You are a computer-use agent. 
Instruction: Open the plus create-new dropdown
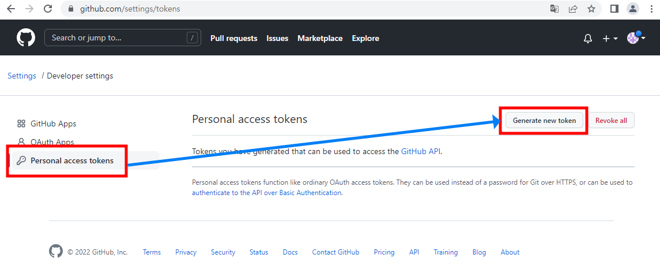click(x=610, y=38)
